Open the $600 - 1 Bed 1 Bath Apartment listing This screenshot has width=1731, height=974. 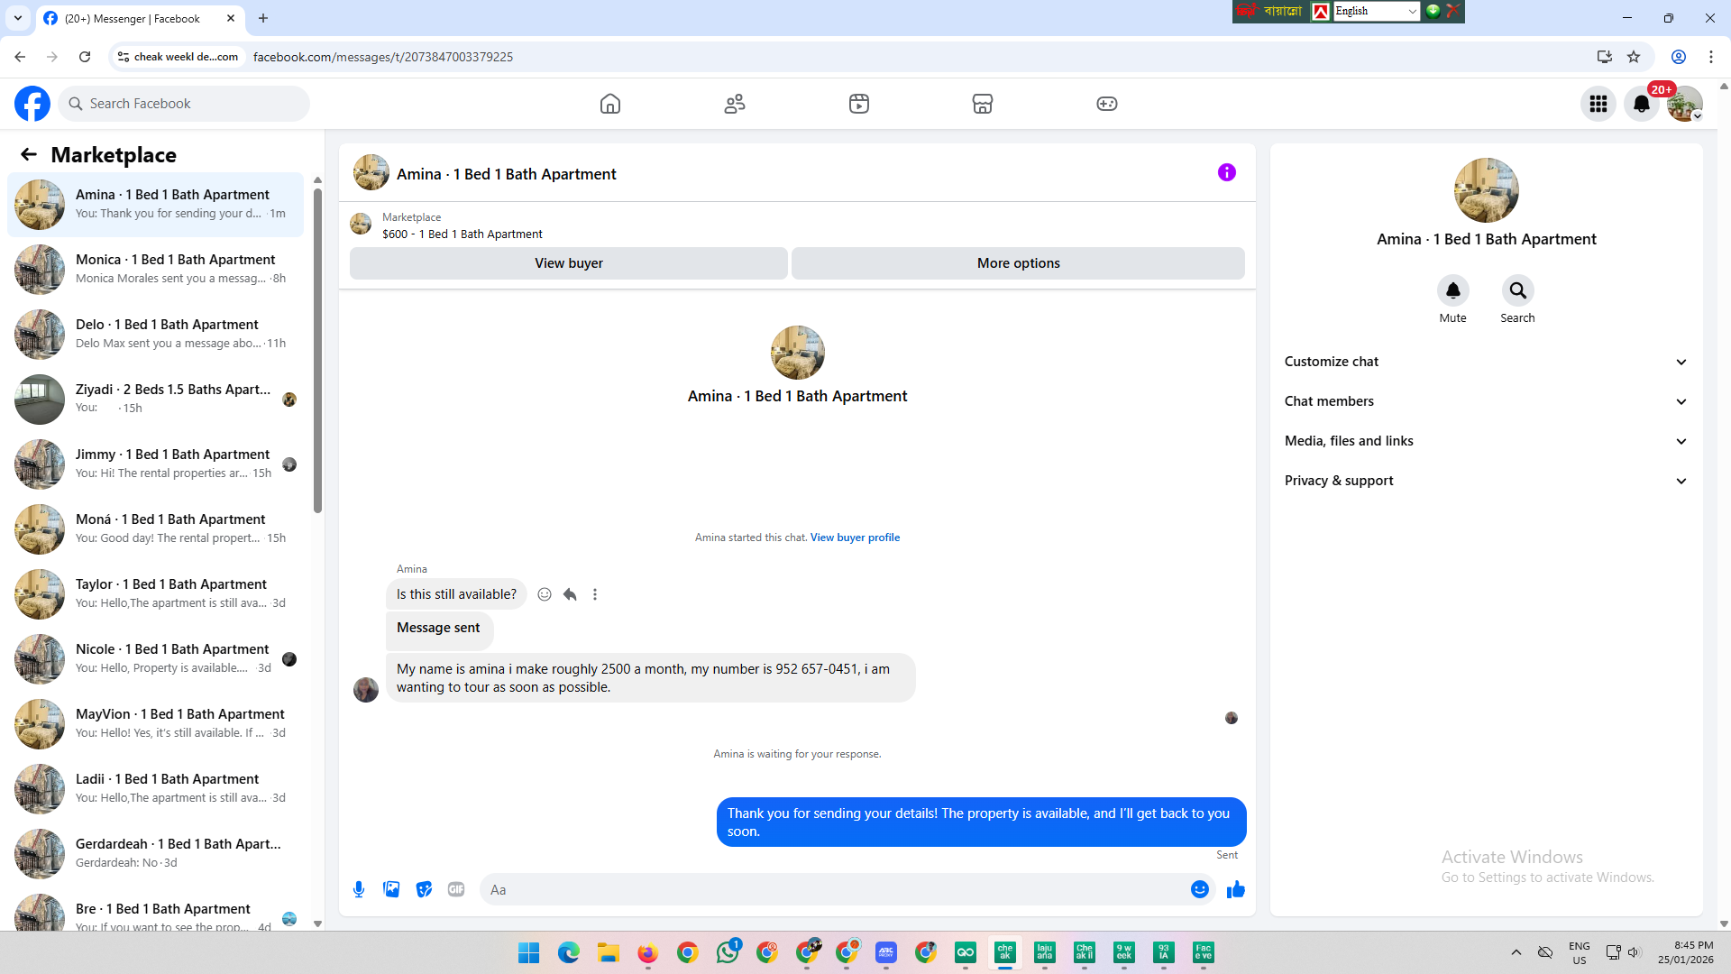(463, 234)
